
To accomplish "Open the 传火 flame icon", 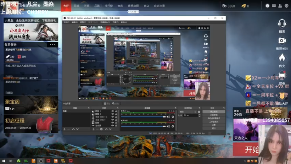I will pos(282,58).
